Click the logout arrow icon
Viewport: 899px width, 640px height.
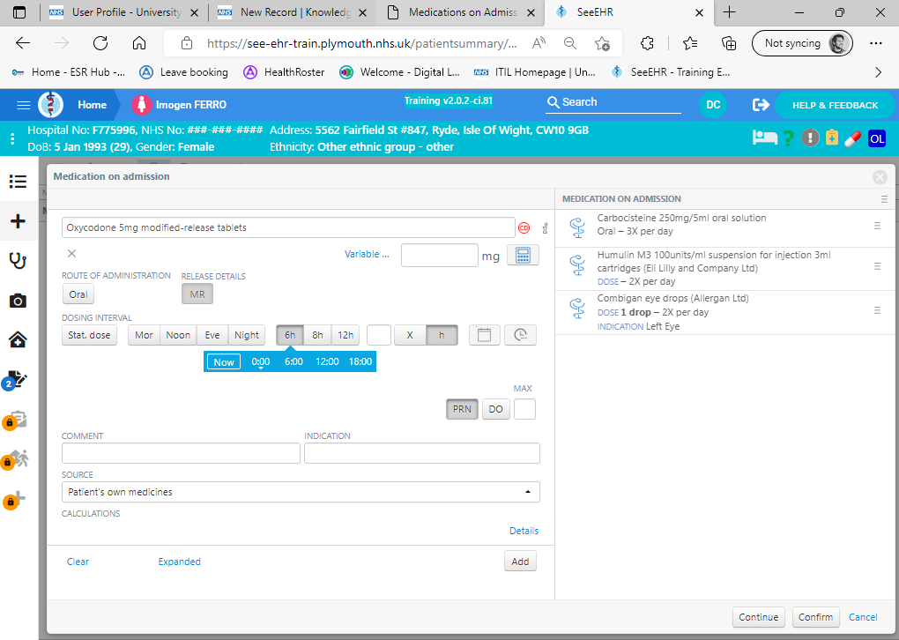click(761, 105)
